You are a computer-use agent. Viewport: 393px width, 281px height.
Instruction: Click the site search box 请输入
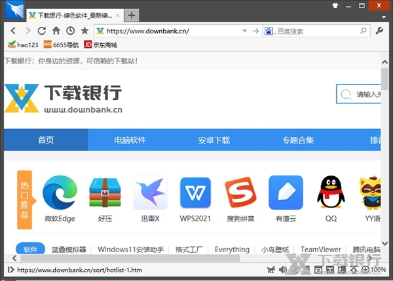359,94
